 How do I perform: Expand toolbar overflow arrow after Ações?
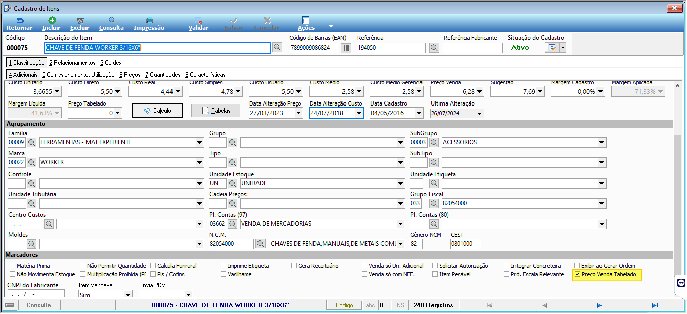point(331,26)
